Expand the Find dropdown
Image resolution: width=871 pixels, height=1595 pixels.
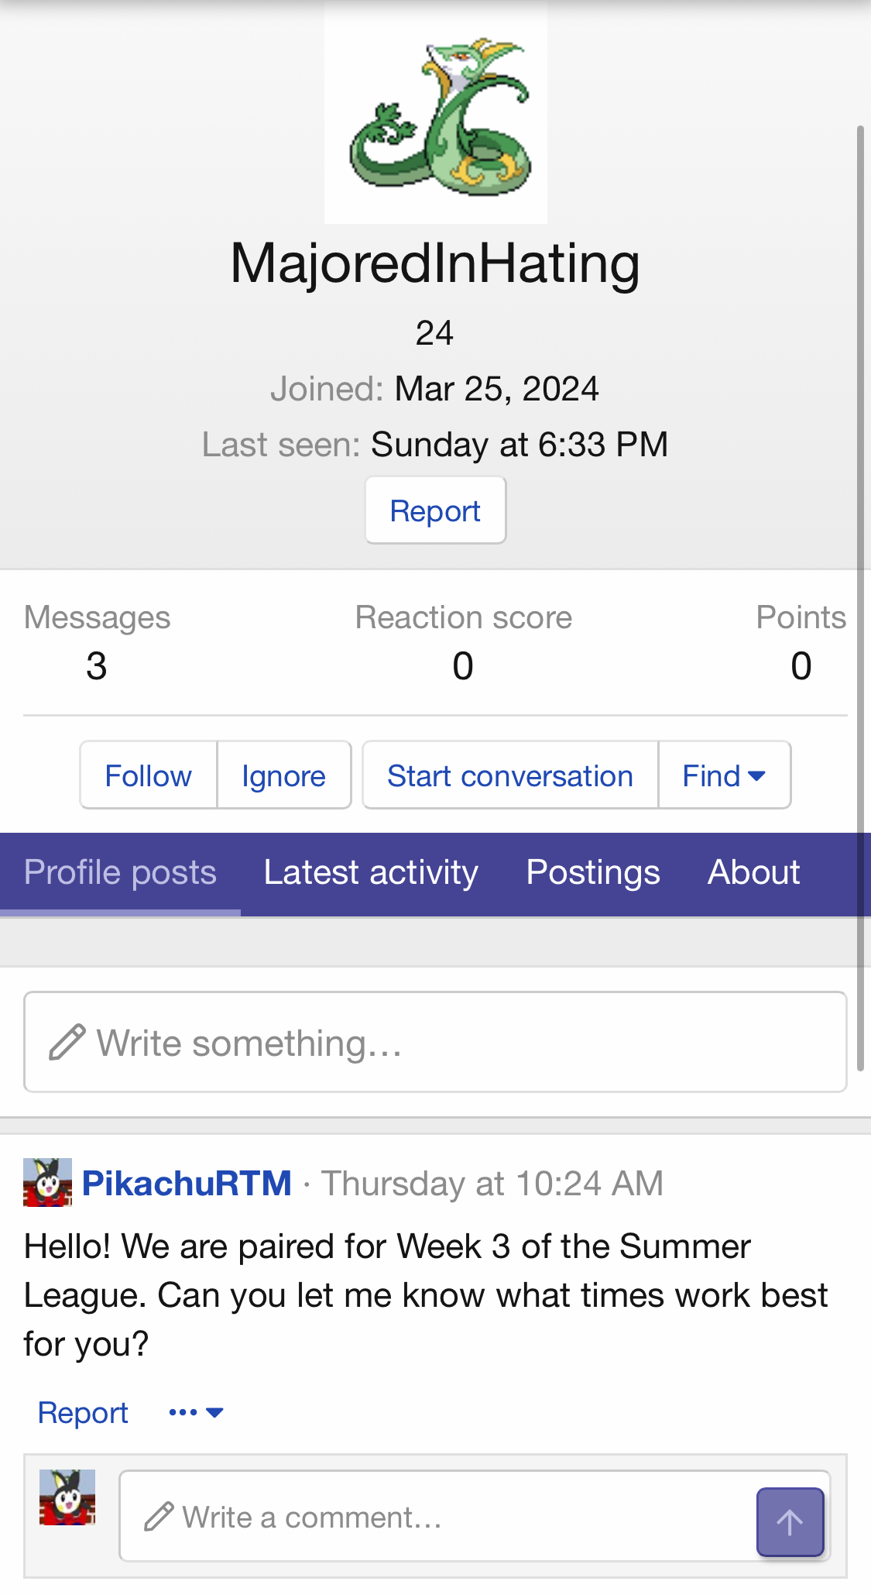point(723,775)
